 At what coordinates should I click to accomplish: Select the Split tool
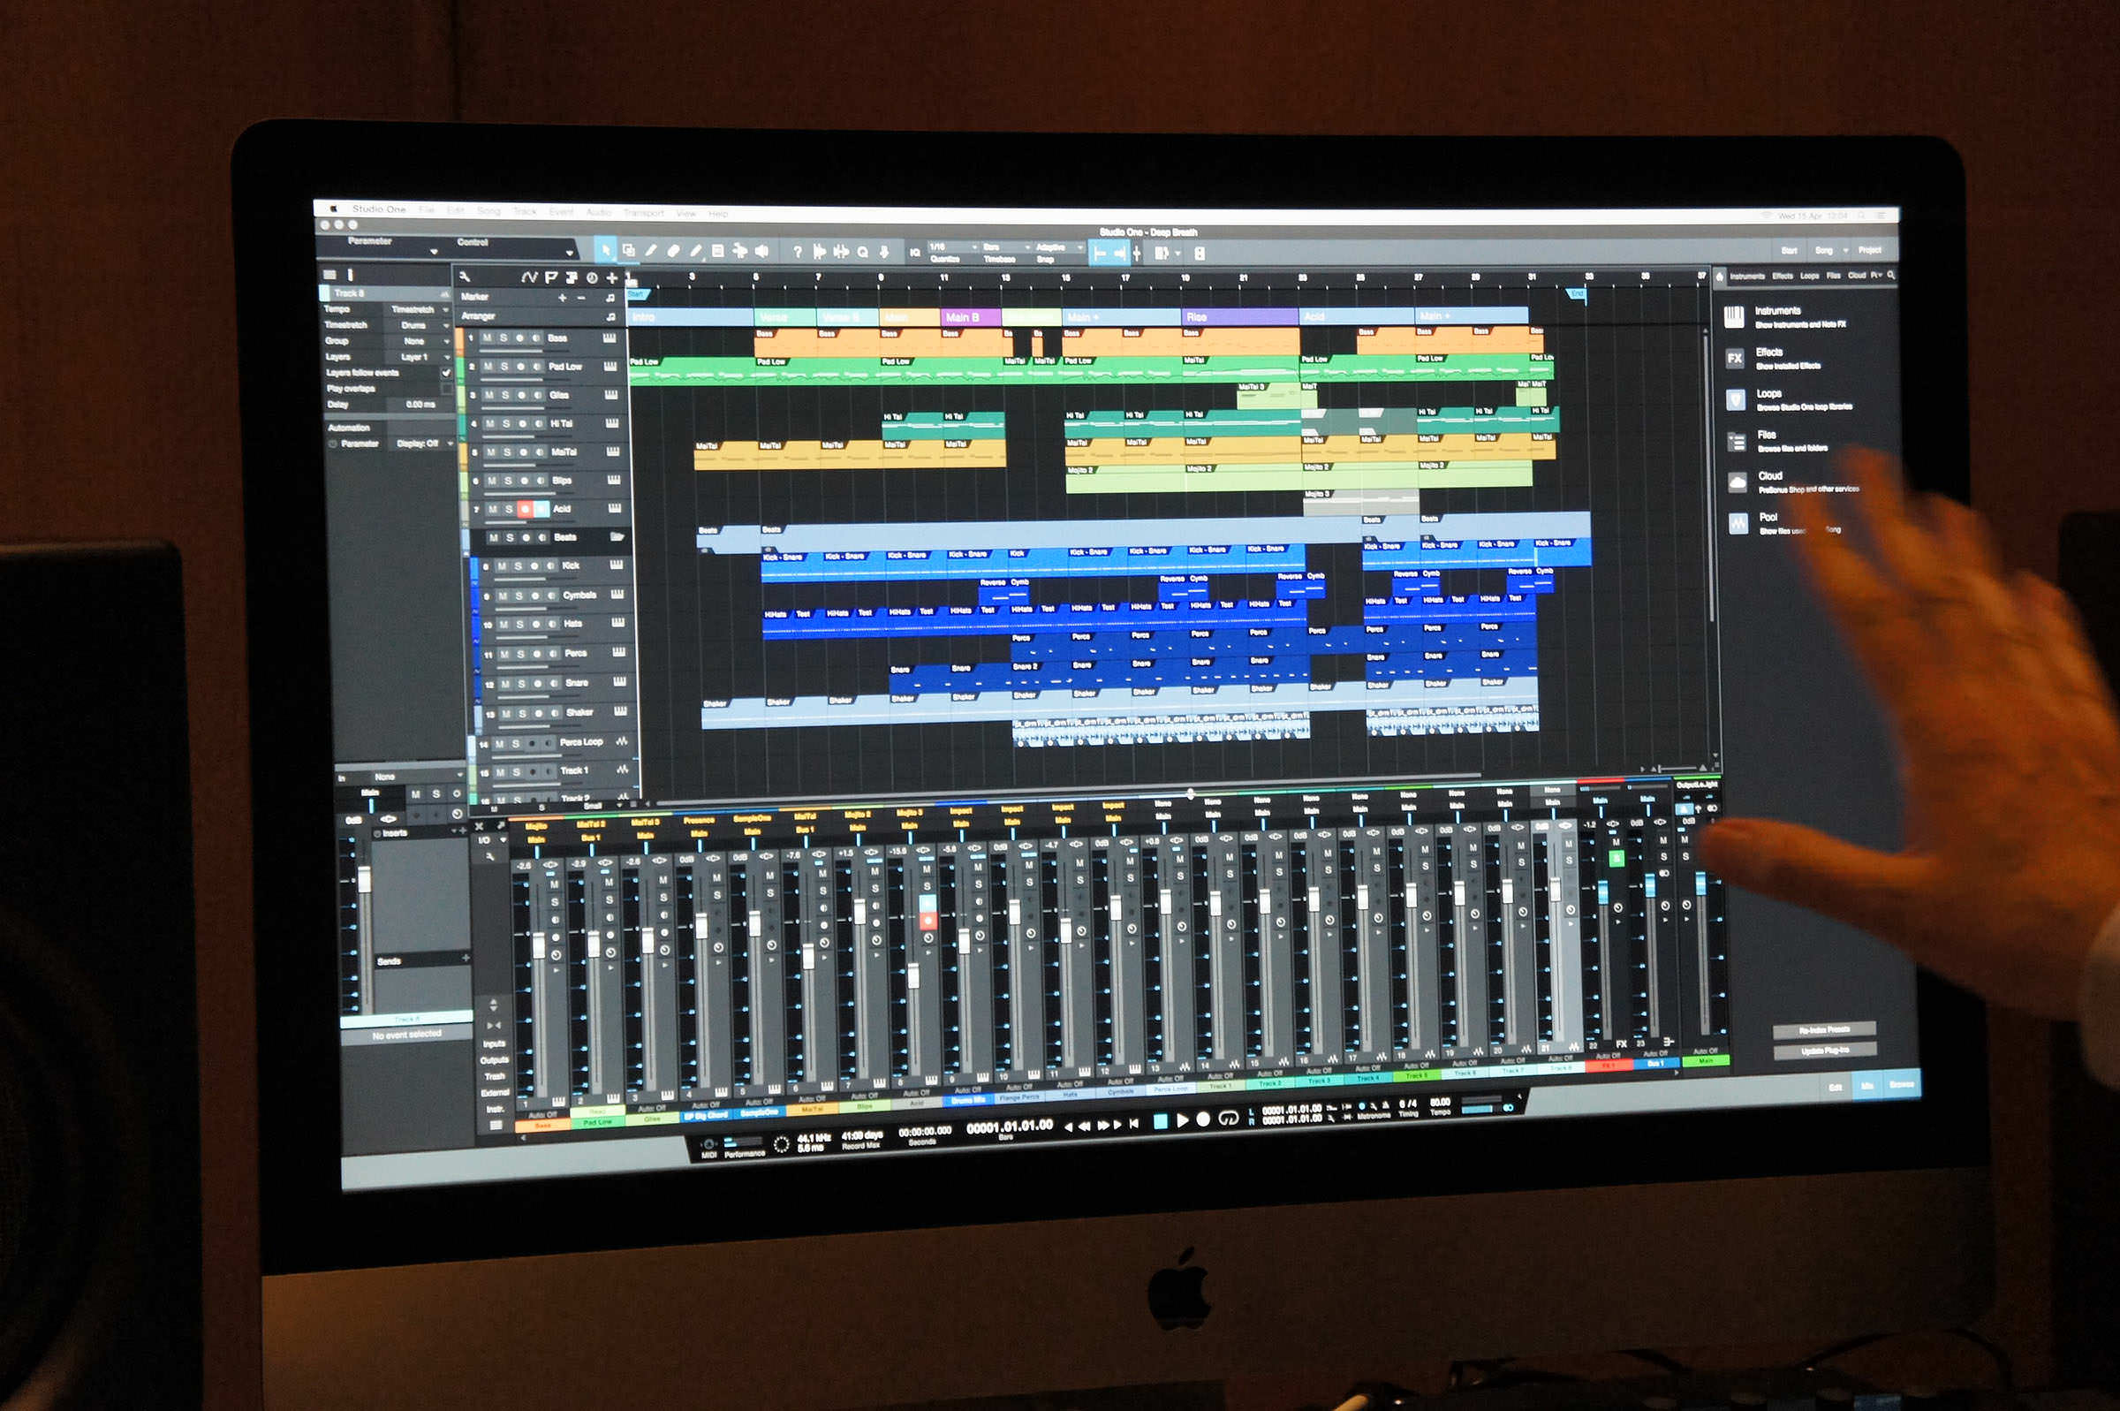pyautogui.click(x=650, y=250)
